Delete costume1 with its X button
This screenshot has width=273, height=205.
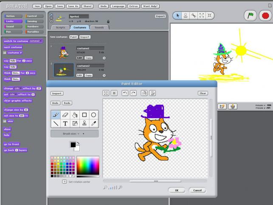click(104, 58)
